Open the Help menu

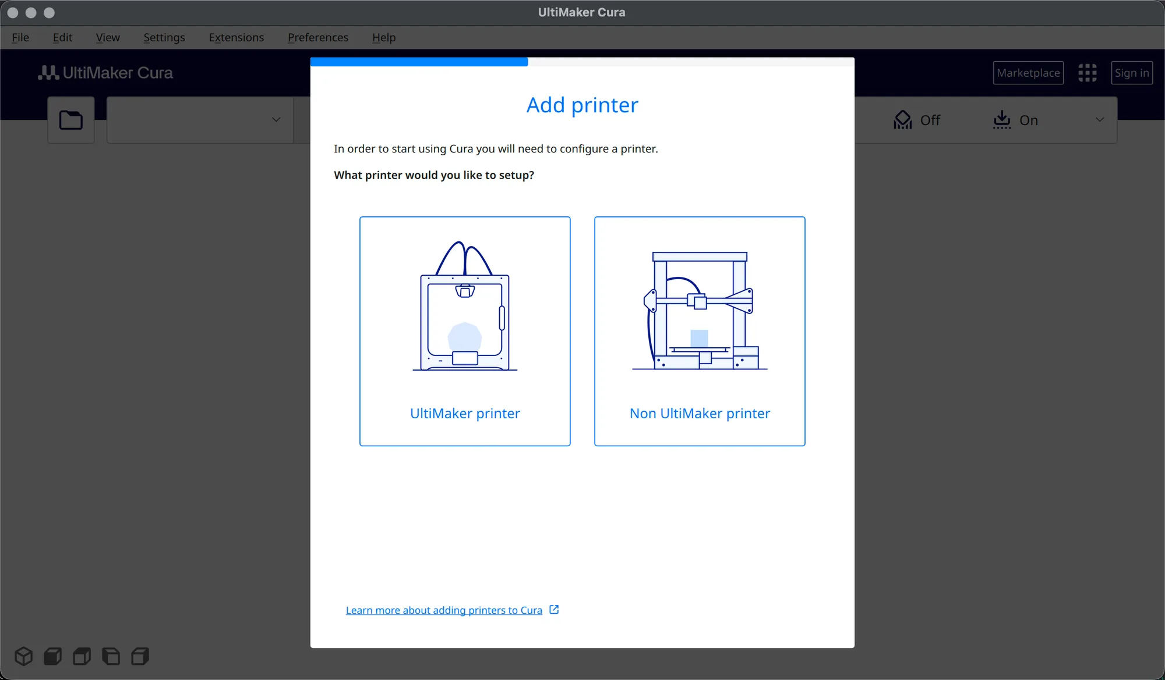point(384,37)
